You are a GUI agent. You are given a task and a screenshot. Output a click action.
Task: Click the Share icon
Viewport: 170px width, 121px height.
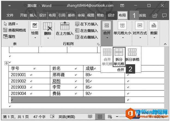155,15
